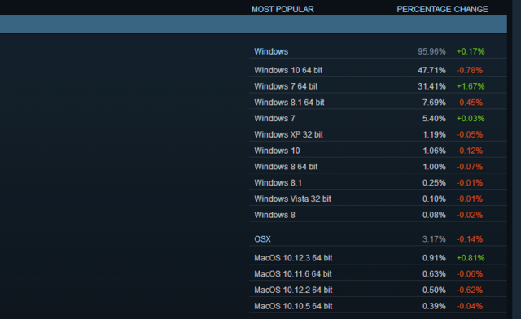The image size is (521, 319).
Task: Click the 3.17% OSX total share
Action: tap(434, 239)
